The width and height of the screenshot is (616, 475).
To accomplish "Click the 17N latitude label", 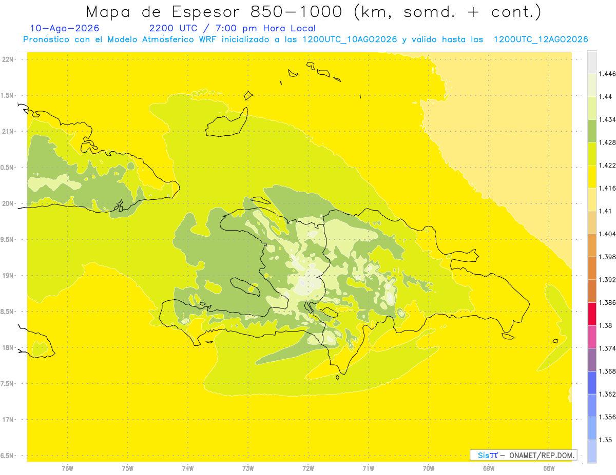I will pos(8,420).
